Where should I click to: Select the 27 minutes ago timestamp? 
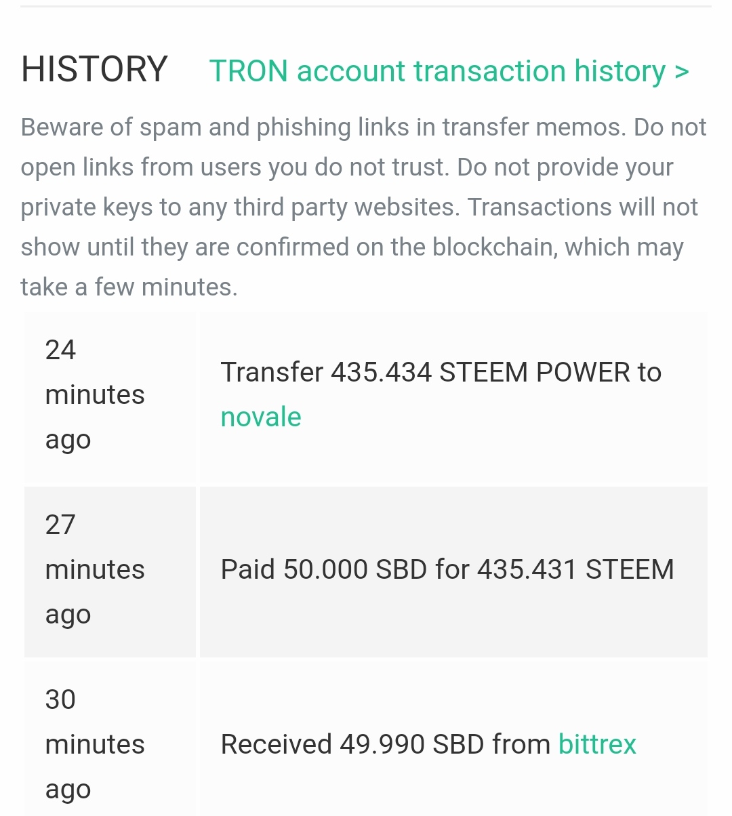pos(95,569)
